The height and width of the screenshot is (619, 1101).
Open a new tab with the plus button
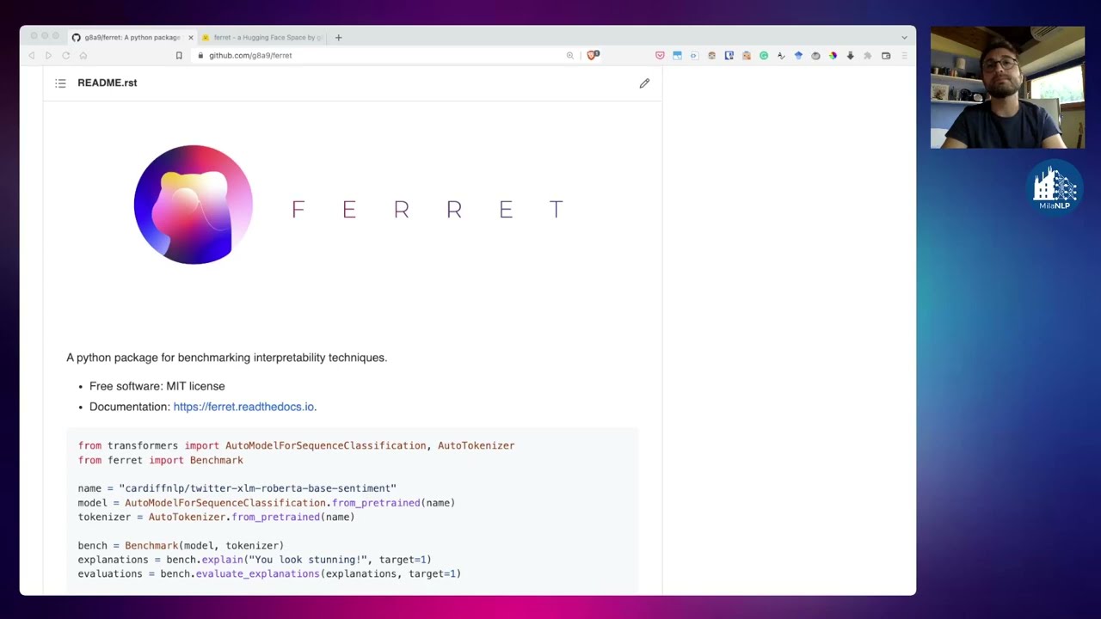click(x=338, y=37)
